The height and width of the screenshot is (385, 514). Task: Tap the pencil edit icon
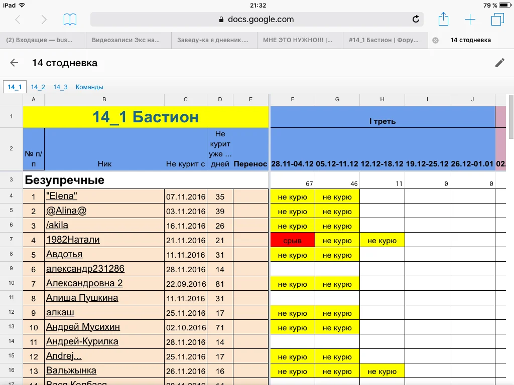[499, 63]
